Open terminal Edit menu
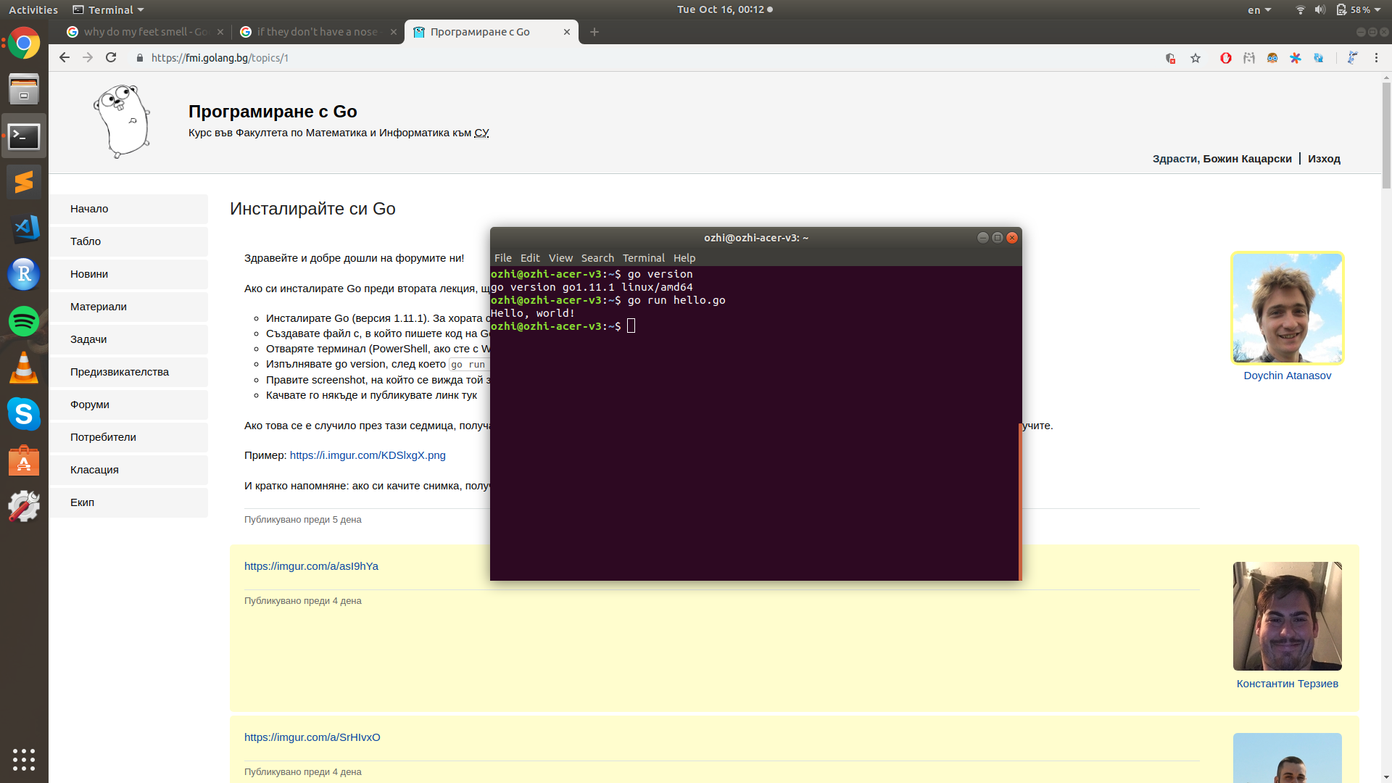 [530, 258]
